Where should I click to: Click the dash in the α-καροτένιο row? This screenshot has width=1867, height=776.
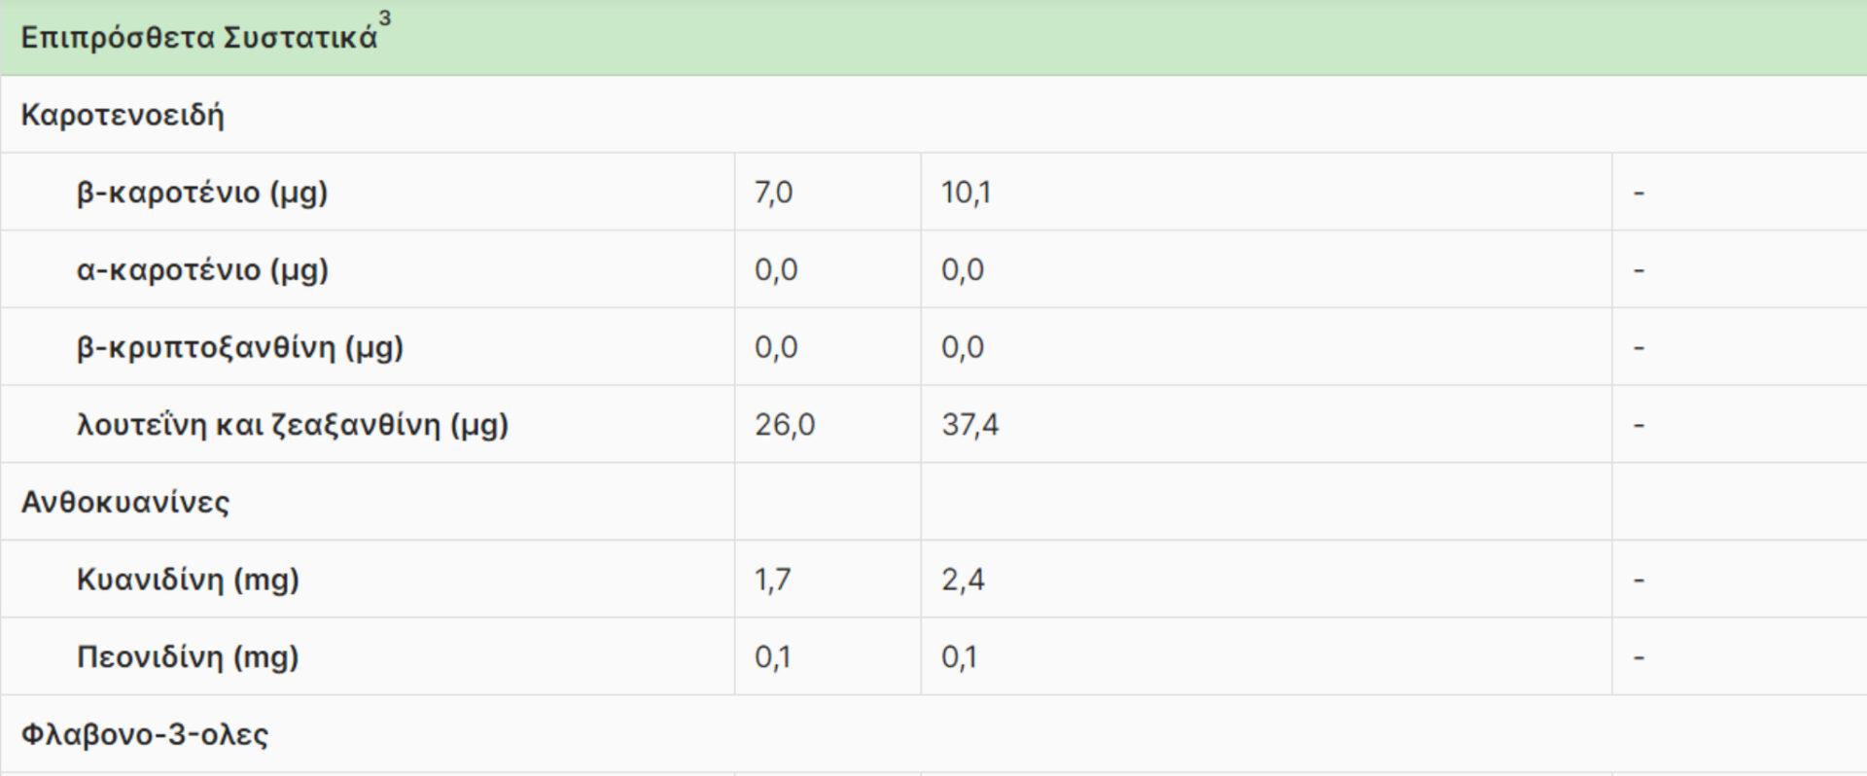tap(1638, 269)
